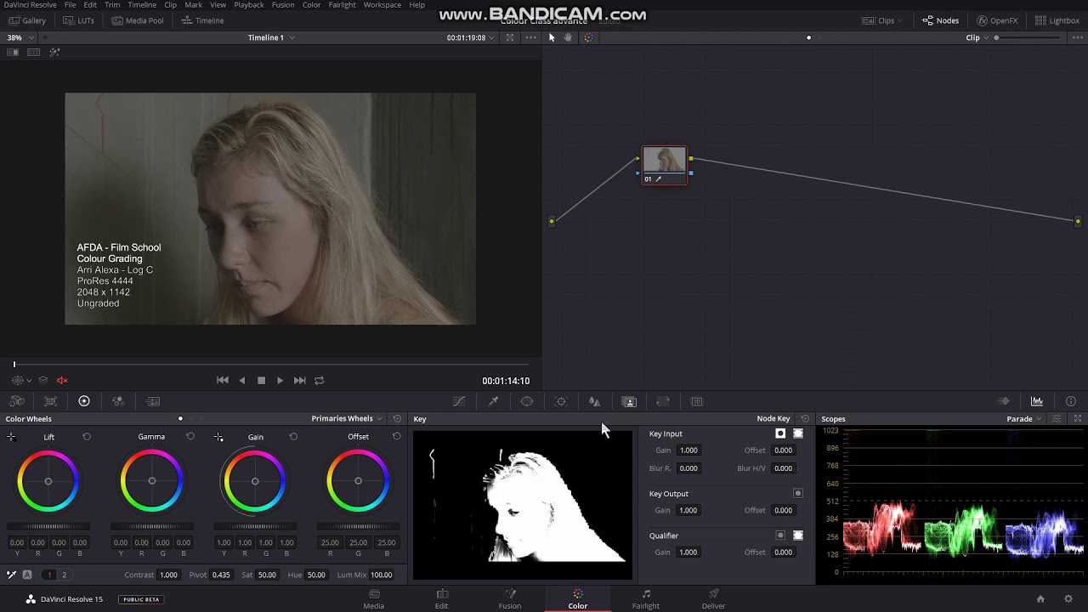Open the Gallery panel
The width and height of the screenshot is (1088, 612).
click(27, 20)
